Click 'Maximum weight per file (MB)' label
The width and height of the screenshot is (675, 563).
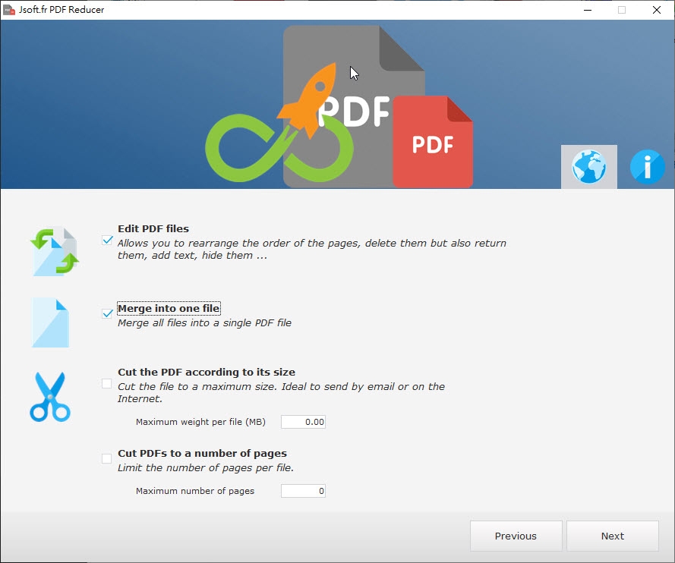(200, 422)
